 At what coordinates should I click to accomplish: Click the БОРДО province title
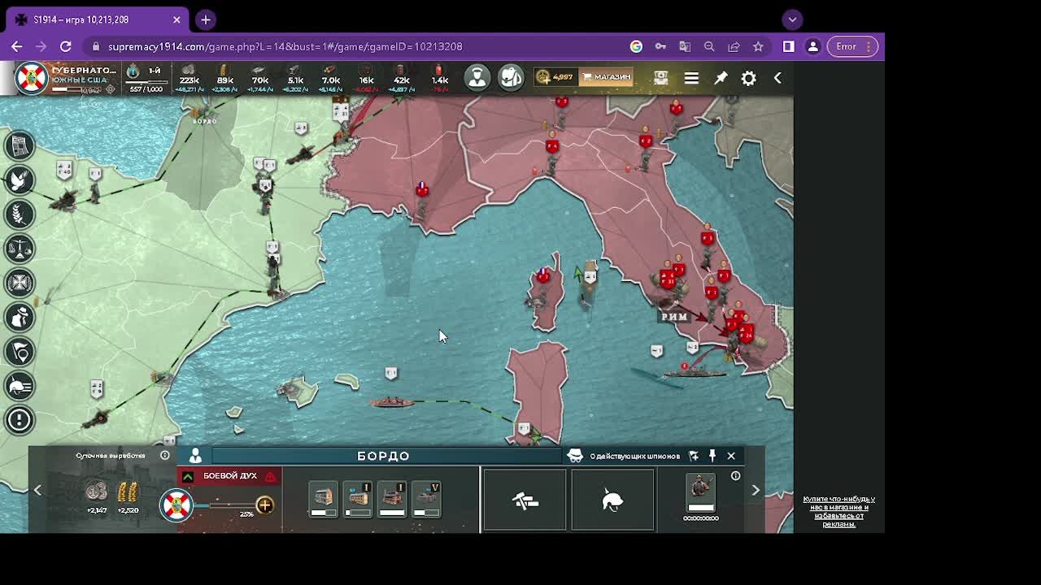click(383, 457)
